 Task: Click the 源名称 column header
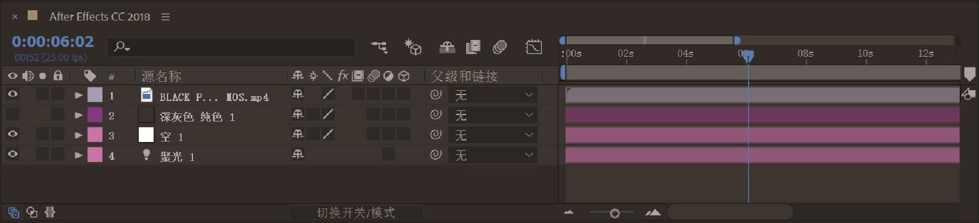tap(161, 76)
